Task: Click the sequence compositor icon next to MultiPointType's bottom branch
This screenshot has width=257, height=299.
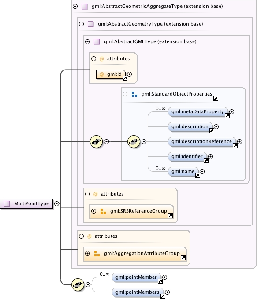Action: [x=78, y=285]
